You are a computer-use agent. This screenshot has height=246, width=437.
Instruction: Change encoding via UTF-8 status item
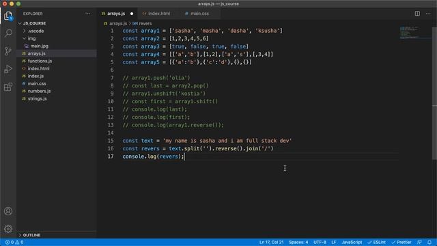pos(320,242)
